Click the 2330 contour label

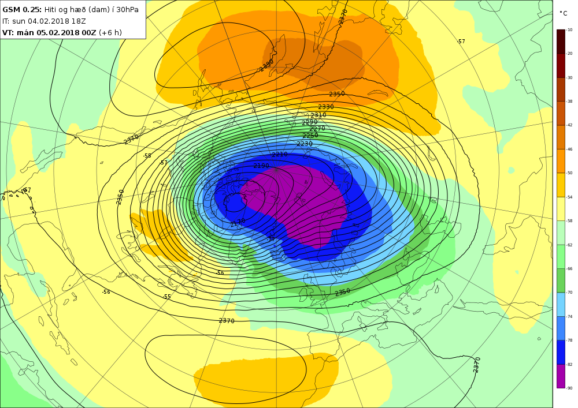326,107
